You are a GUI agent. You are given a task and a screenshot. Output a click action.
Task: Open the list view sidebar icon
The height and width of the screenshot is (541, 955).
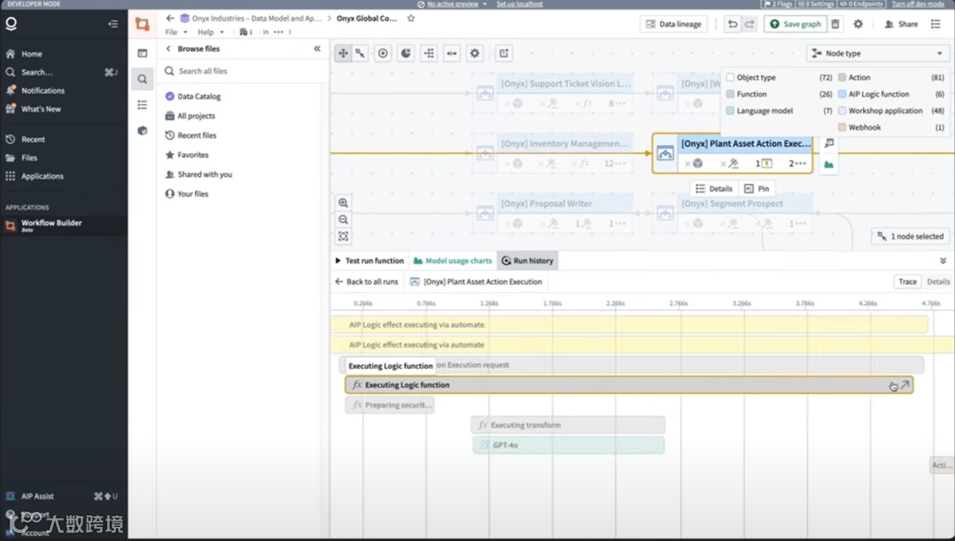142,104
